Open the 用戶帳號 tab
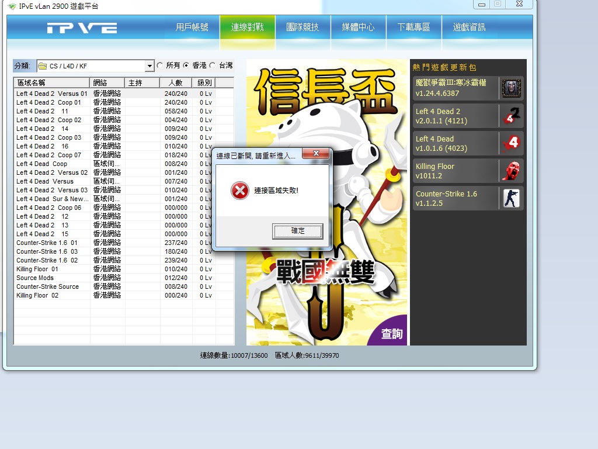Screen dimensions: 598x449 pos(192,27)
